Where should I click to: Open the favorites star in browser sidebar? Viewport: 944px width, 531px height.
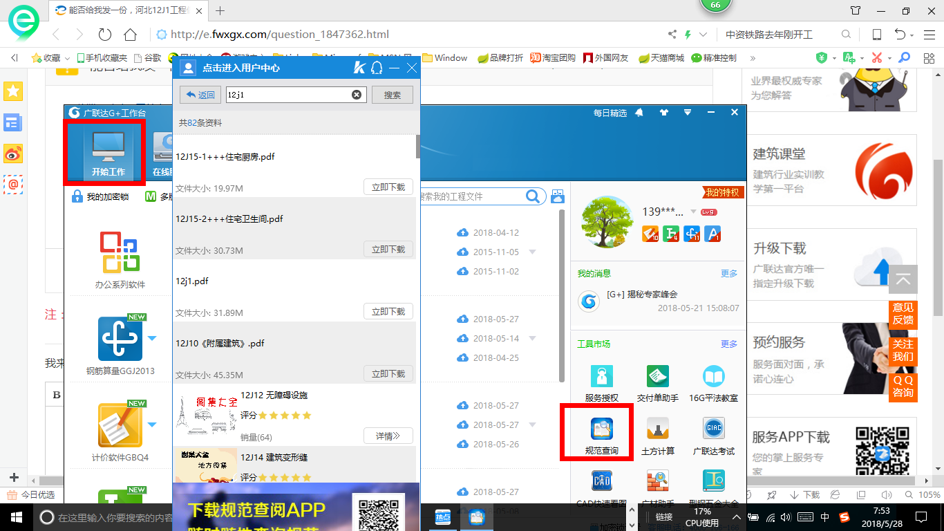13,91
